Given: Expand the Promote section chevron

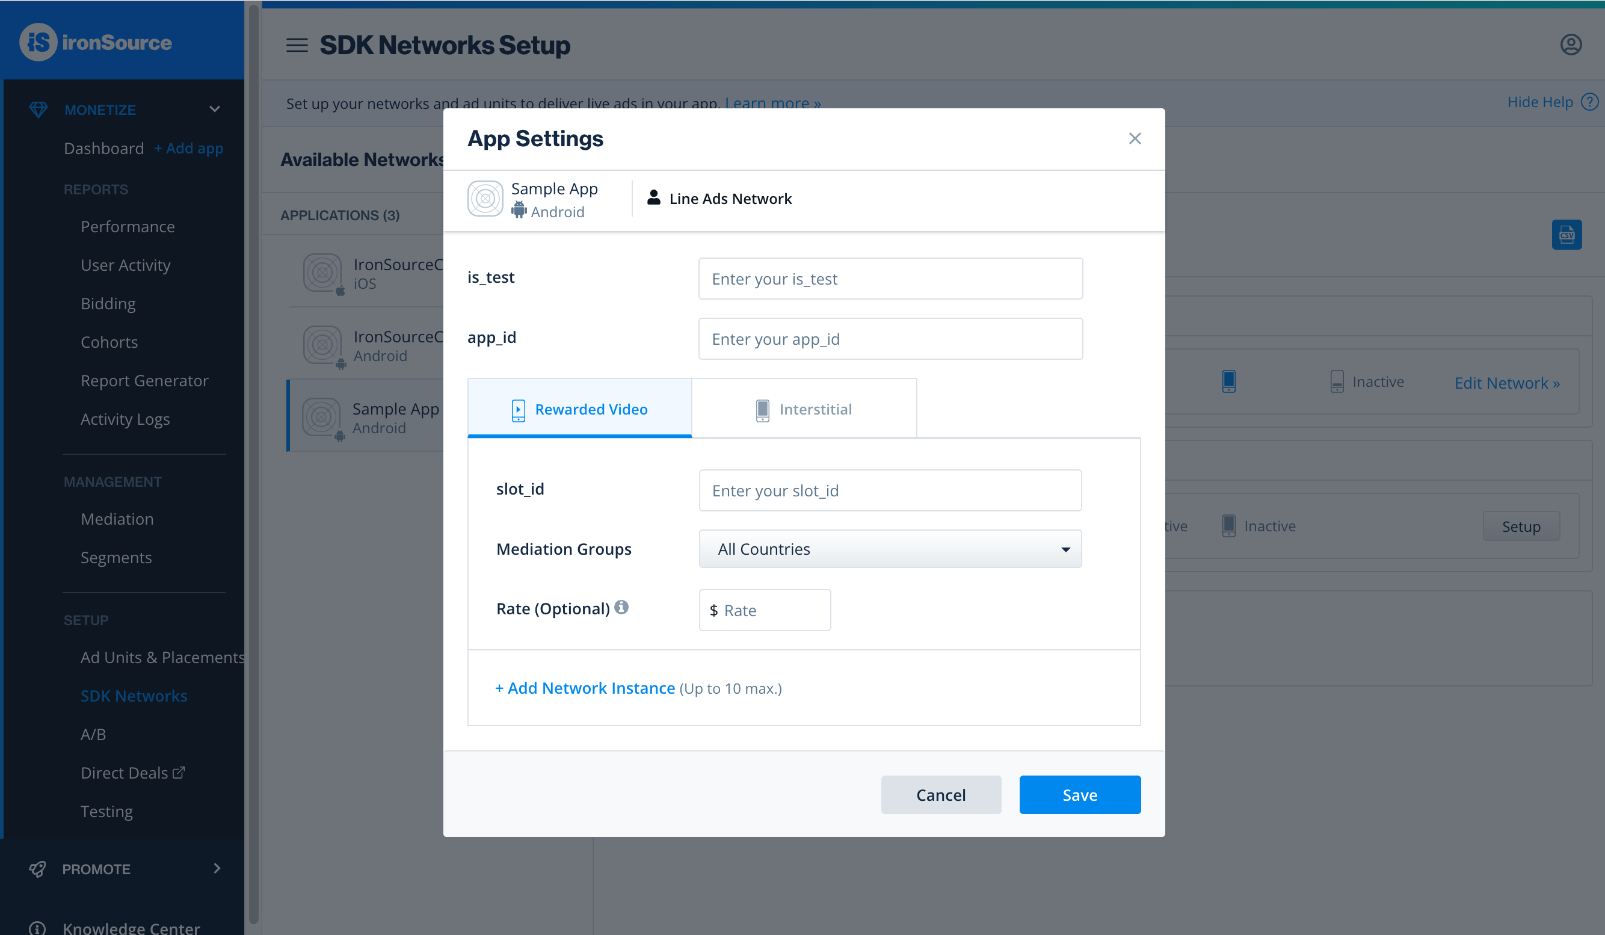Looking at the screenshot, I should (x=217, y=869).
